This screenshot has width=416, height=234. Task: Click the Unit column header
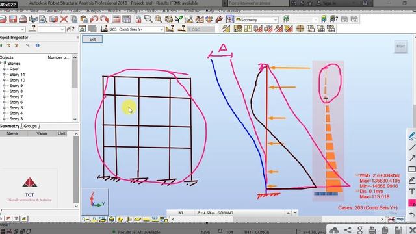[x=62, y=133]
